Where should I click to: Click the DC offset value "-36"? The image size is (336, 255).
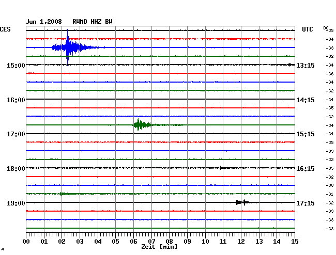330,74
